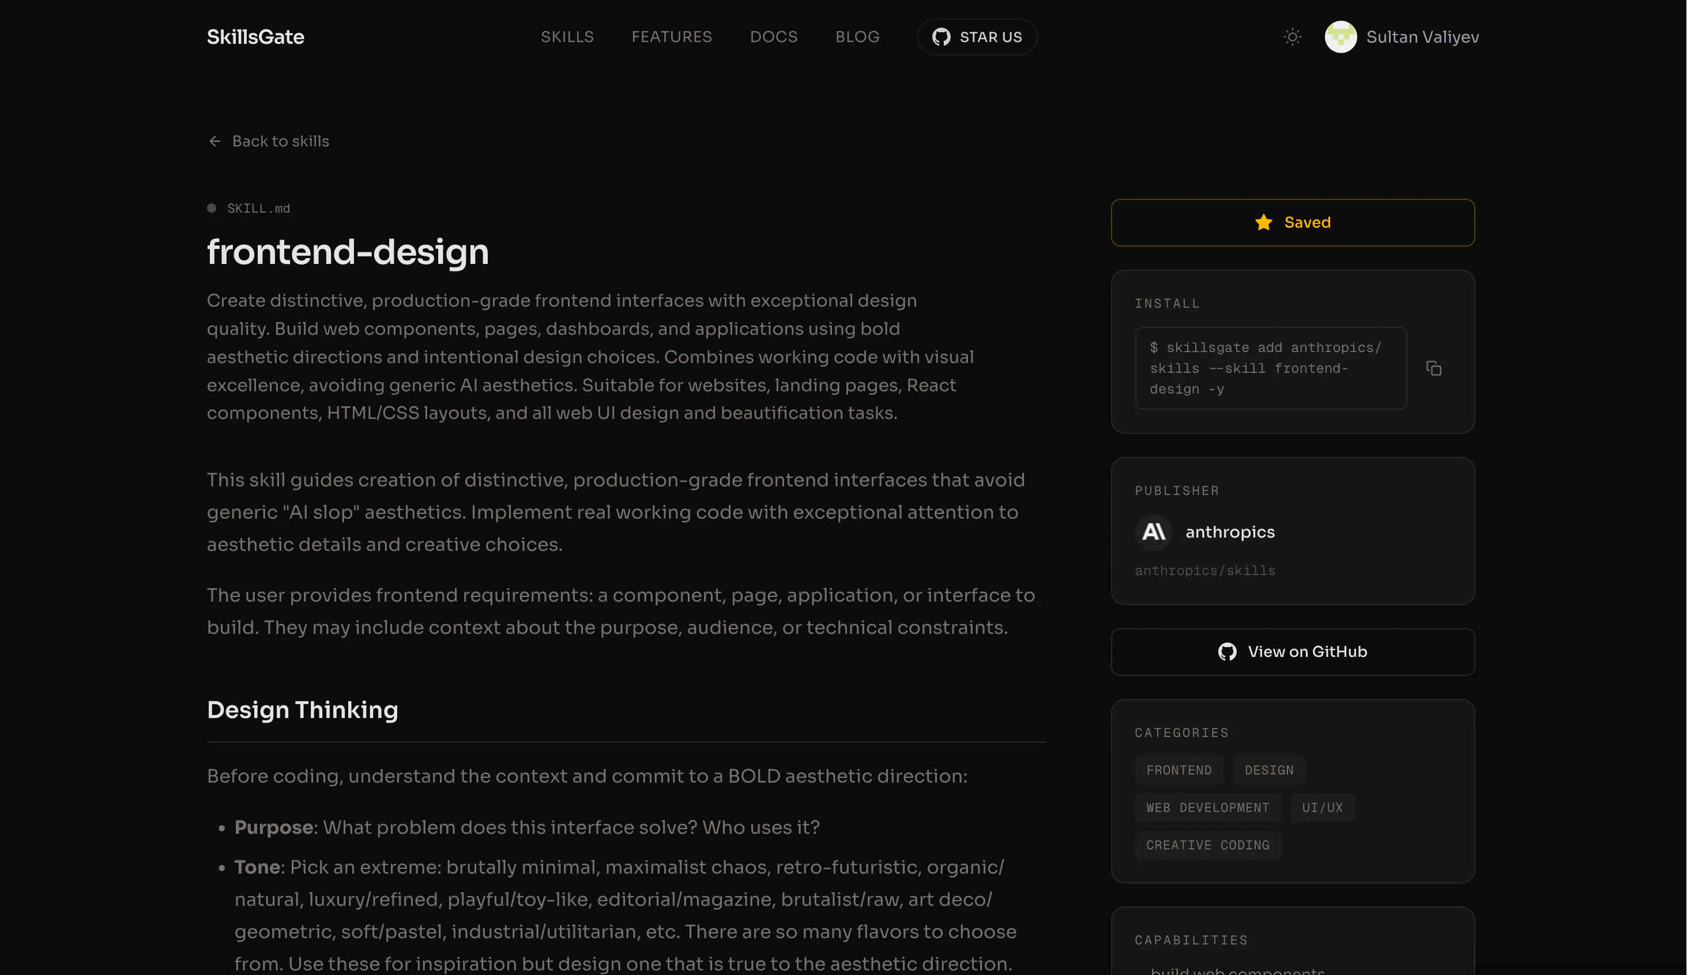The image size is (1687, 975).
Task: Open the anthropics publisher name
Action: pos(1230,532)
